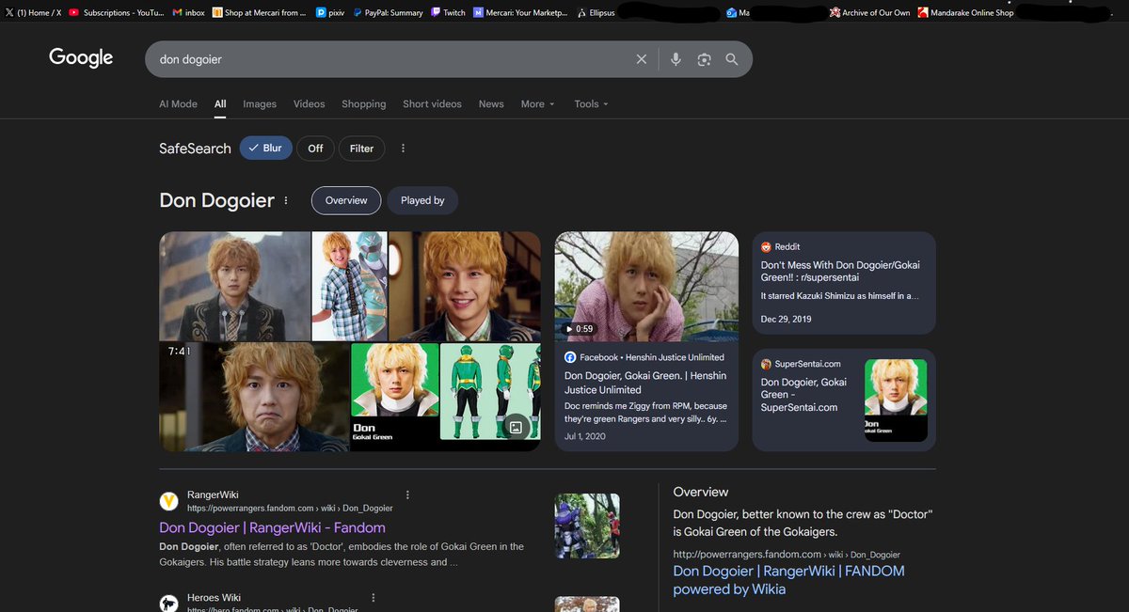The height and width of the screenshot is (612, 1129).
Task: Open Short videos search tab
Action: 432,104
